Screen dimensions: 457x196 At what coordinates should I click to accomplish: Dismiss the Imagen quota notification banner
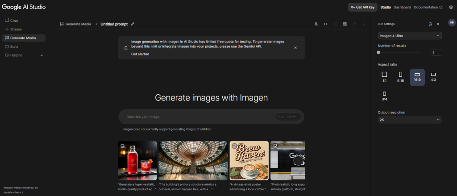click(295, 47)
